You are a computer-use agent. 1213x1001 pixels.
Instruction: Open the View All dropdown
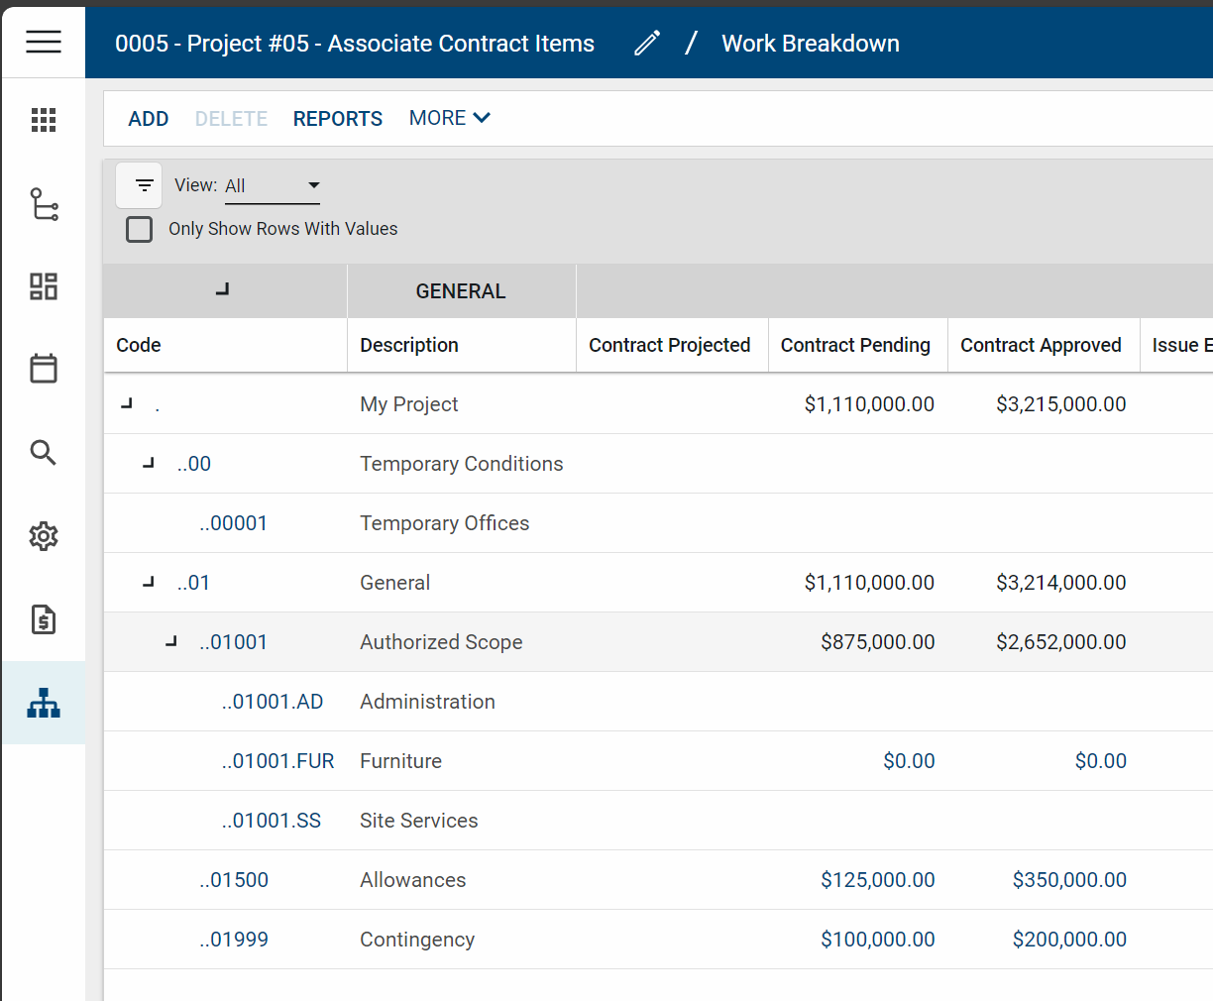(273, 185)
